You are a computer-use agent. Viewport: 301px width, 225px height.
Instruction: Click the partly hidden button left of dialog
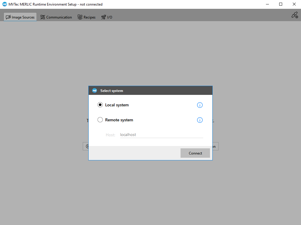(86, 146)
